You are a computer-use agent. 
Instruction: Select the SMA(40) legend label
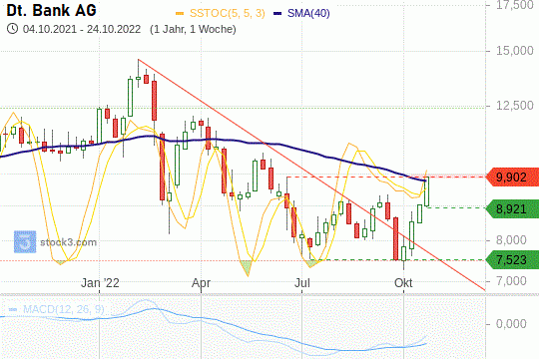pyautogui.click(x=308, y=13)
